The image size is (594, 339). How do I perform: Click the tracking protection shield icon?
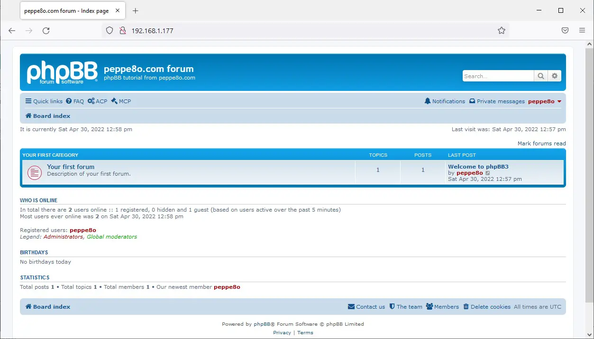tap(110, 31)
